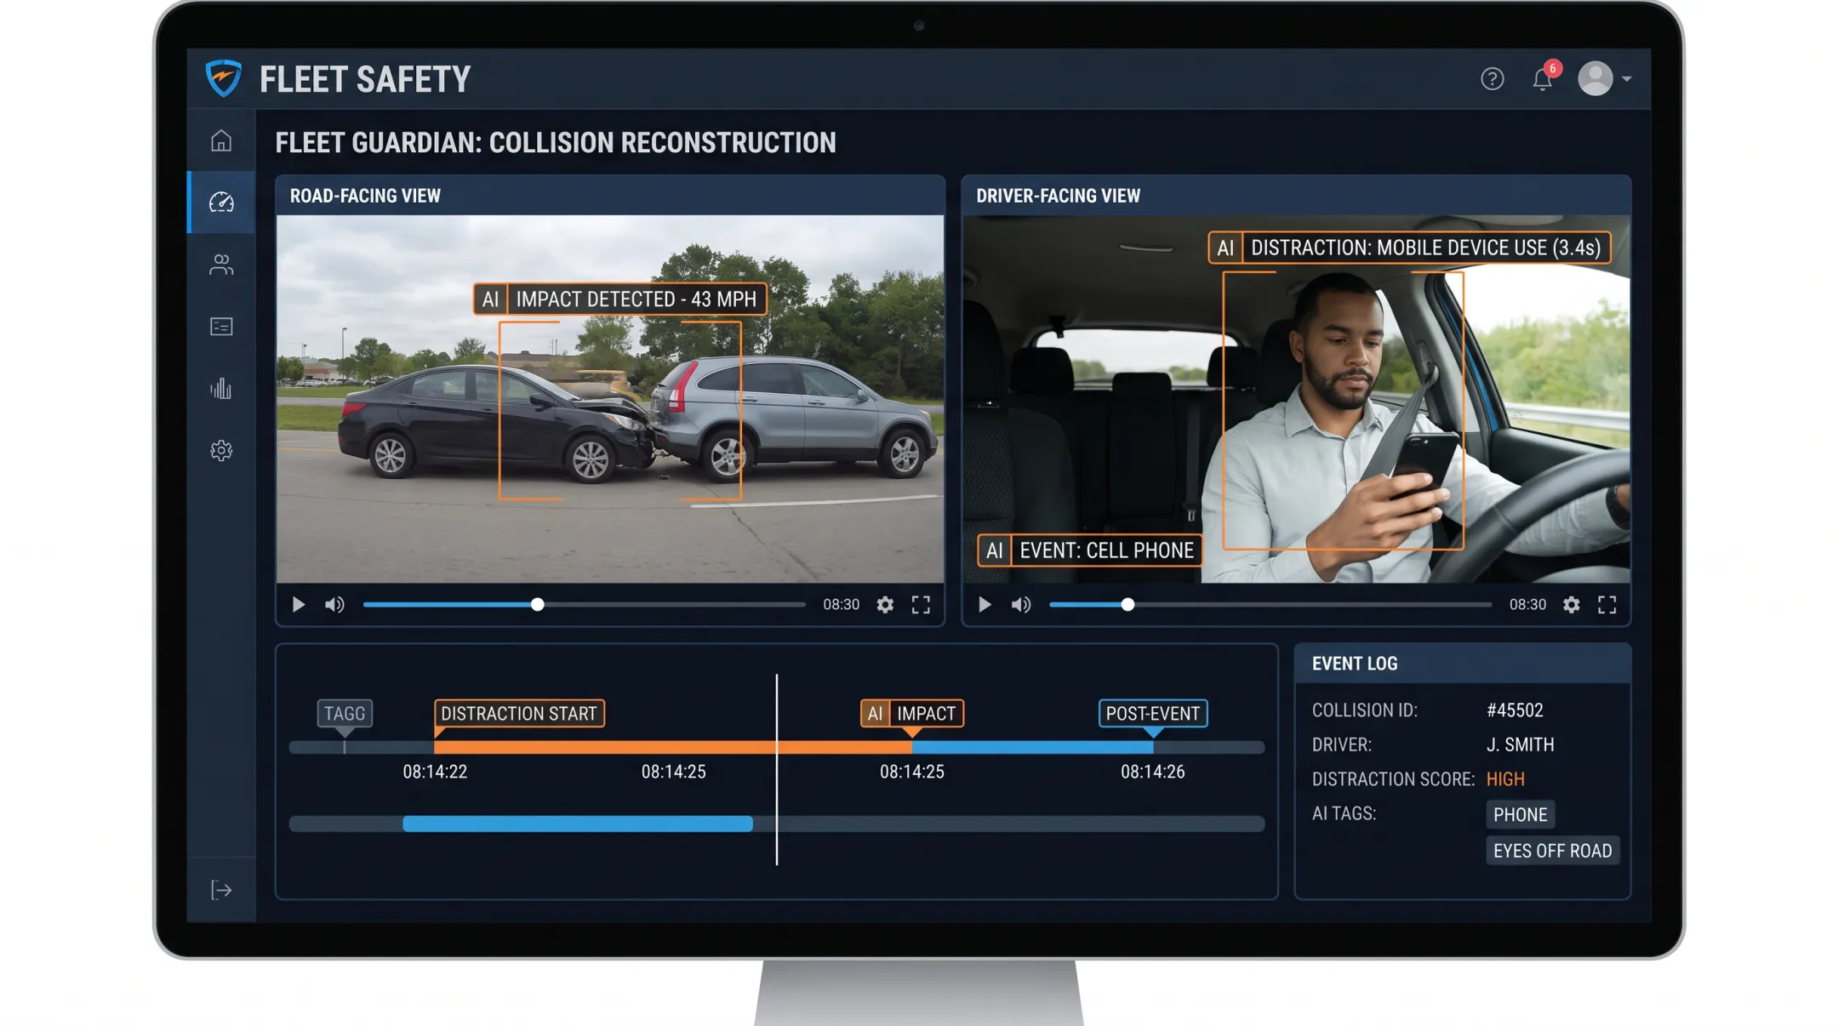Open the user profile avatar
Screen dimensions: 1838x1026
coord(1595,78)
